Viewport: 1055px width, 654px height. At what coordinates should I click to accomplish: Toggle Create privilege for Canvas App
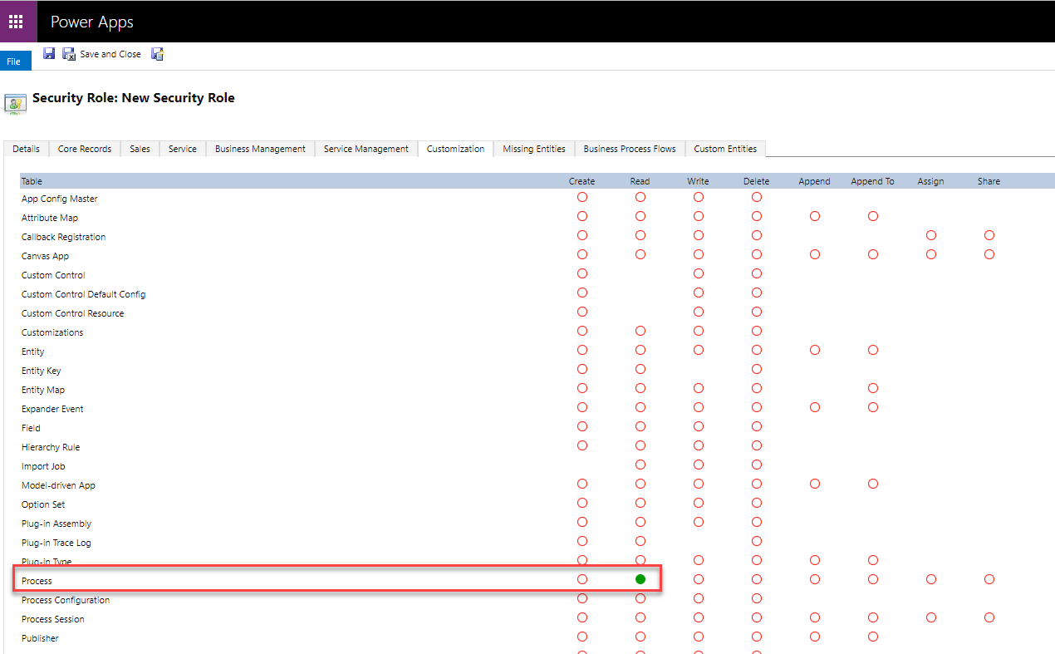coord(581,254)
